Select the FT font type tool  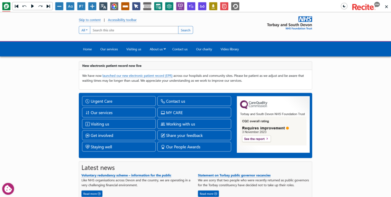click(x=81, y=6)
